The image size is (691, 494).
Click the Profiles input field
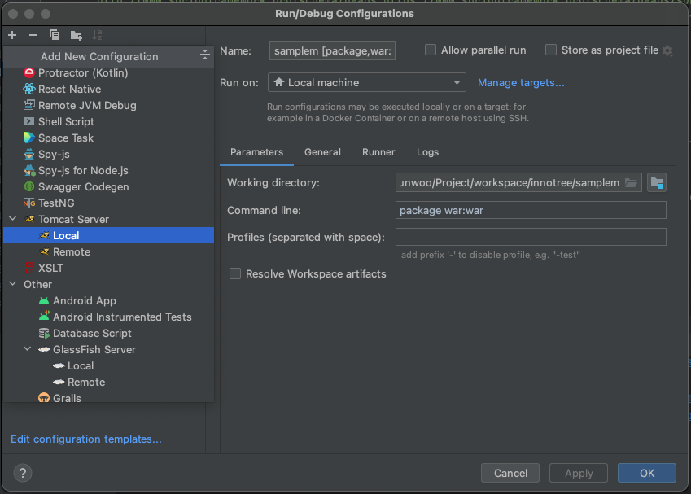click(x=531, y=237)
